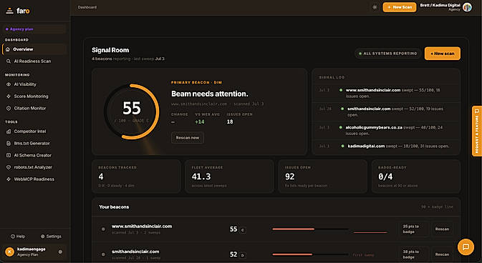482x263 pixels.
Task: Open the chat bubble widget
Action: pyautogui.click(x=466, y=247)
